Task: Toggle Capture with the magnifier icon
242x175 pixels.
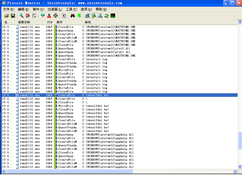Action: point(21,15)
